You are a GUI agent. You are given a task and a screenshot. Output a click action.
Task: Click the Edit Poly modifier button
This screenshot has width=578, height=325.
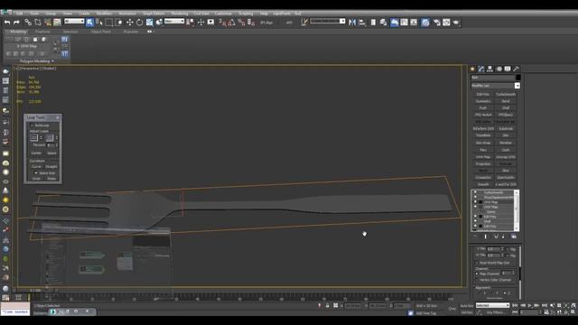(483, 94)
